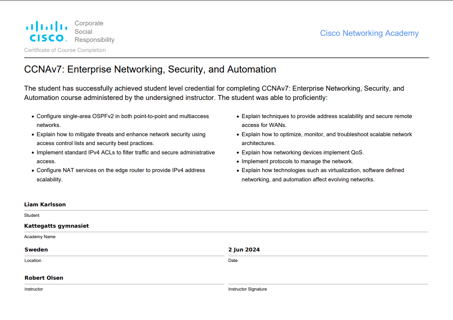
Task: Click the Corporate Social Responsibility text
Action: click(94, 31)
